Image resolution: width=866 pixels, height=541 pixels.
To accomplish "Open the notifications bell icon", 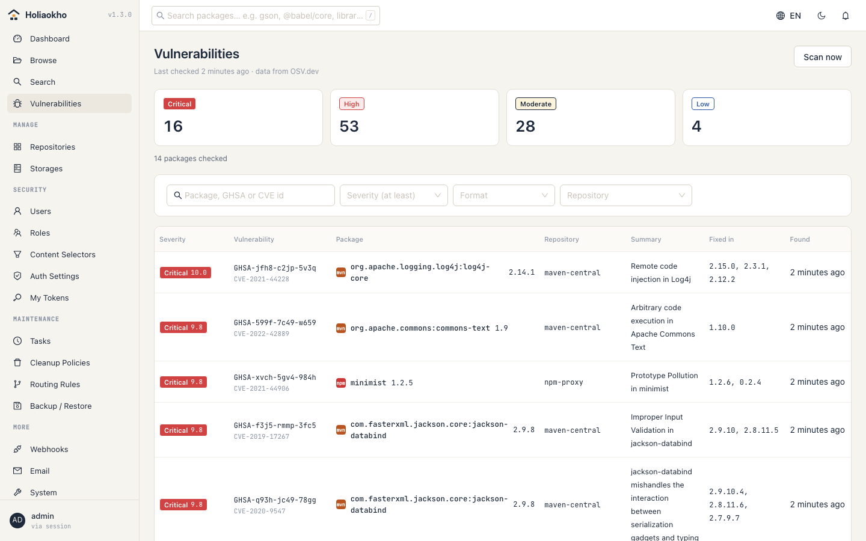I will pyautogui.click(x=846, y=16).
